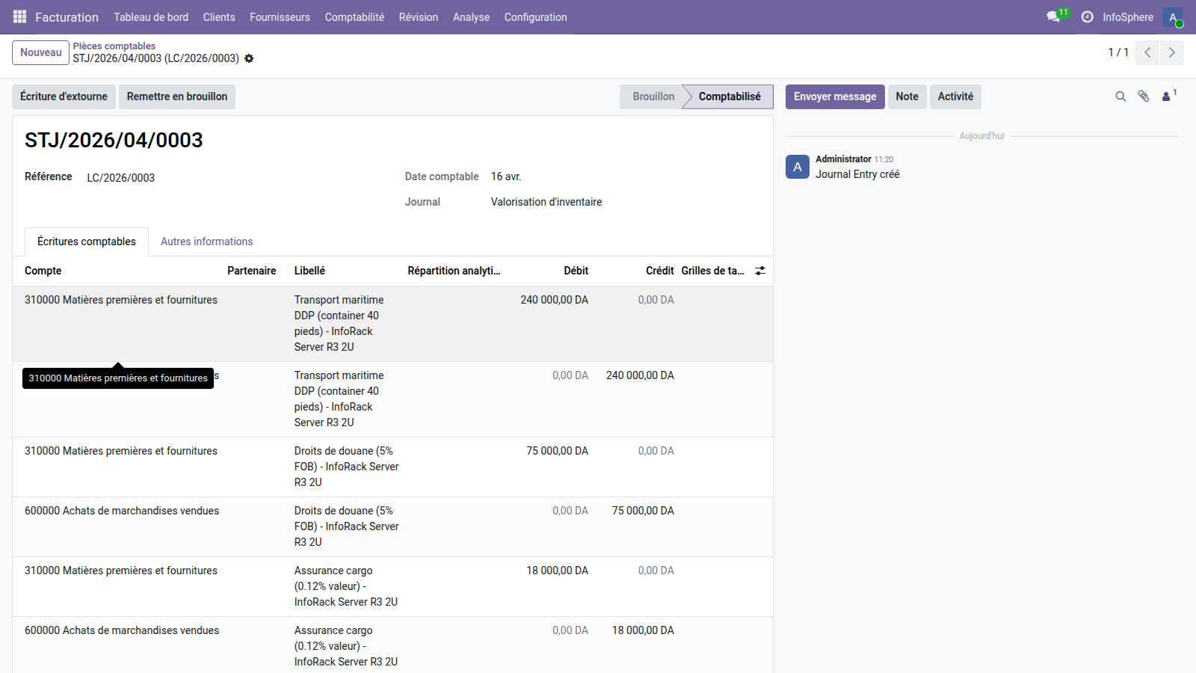Click Remettre en brouillon button

177,96
